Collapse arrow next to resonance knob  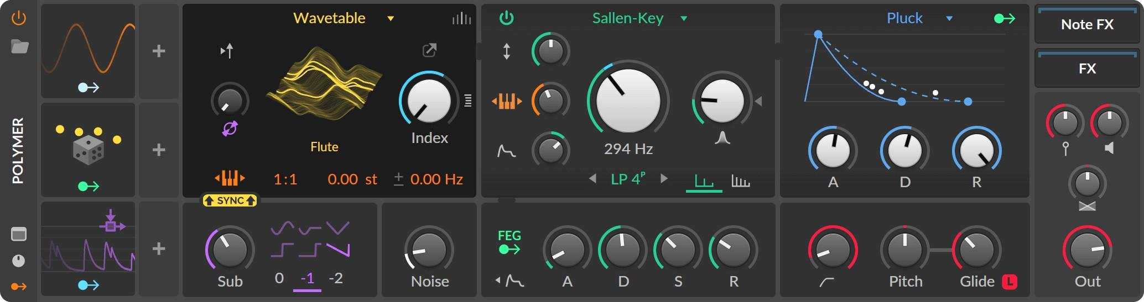(758, 101)
